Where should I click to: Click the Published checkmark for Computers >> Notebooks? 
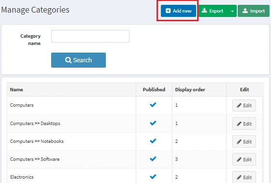click(x=153, y=141)
